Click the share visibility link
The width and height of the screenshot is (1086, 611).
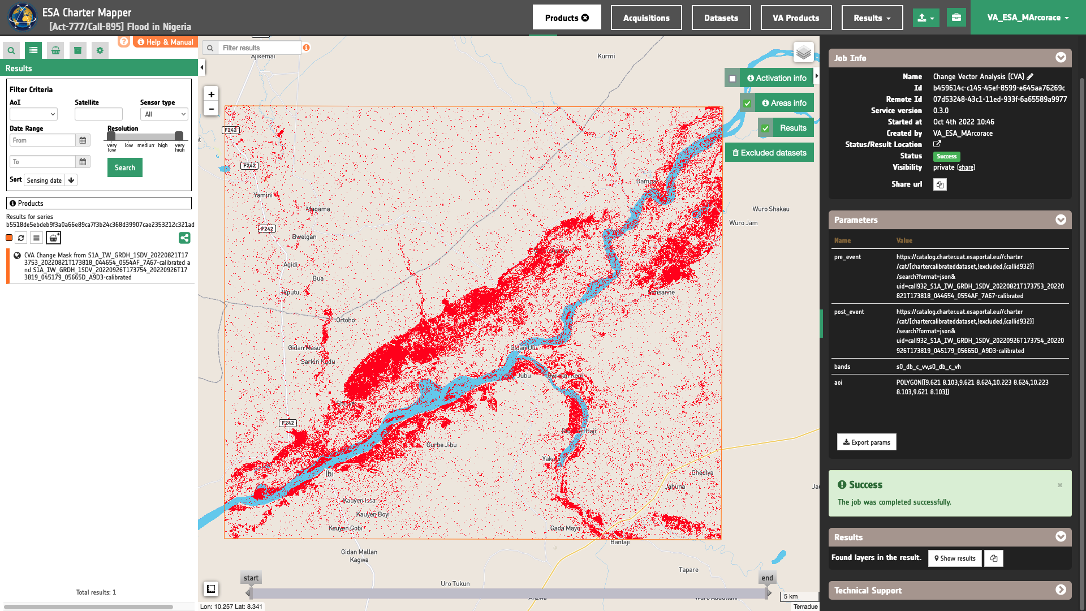coord(966,167)
